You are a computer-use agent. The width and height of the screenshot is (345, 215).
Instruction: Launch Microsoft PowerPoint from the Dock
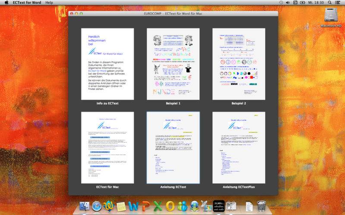(146, 206)
